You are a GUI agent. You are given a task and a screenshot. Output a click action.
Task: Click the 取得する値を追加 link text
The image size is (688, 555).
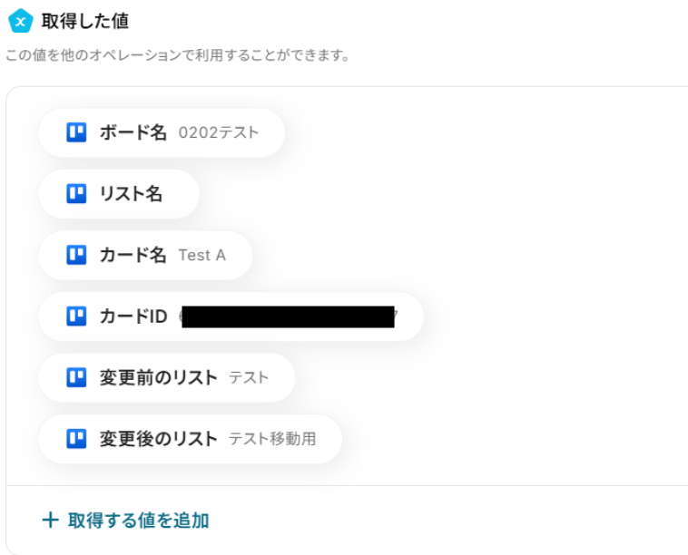click(x=138, y=520)
